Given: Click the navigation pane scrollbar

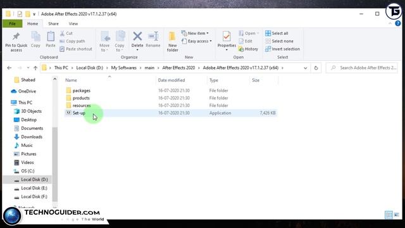Looking at the screenshot, I should [x=55, y=164].
